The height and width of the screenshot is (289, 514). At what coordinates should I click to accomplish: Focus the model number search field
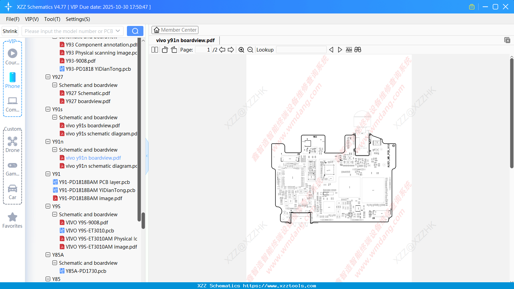coord(69,31)
